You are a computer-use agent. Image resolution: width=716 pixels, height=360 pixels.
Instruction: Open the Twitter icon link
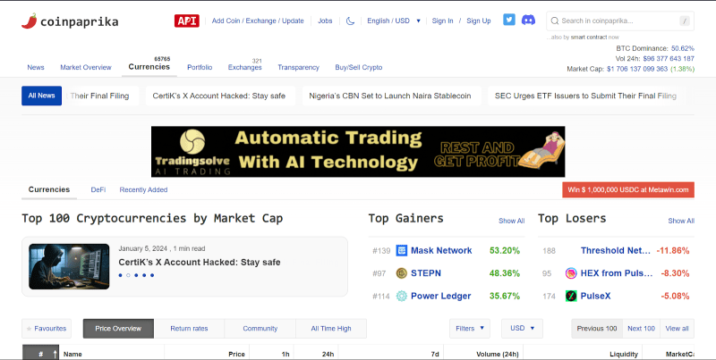[509, 20]
